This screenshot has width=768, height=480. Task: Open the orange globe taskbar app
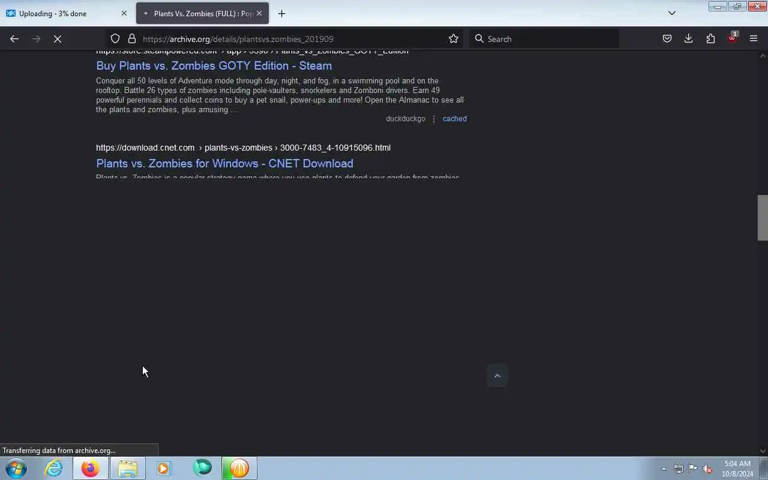(x=239, y=468)
